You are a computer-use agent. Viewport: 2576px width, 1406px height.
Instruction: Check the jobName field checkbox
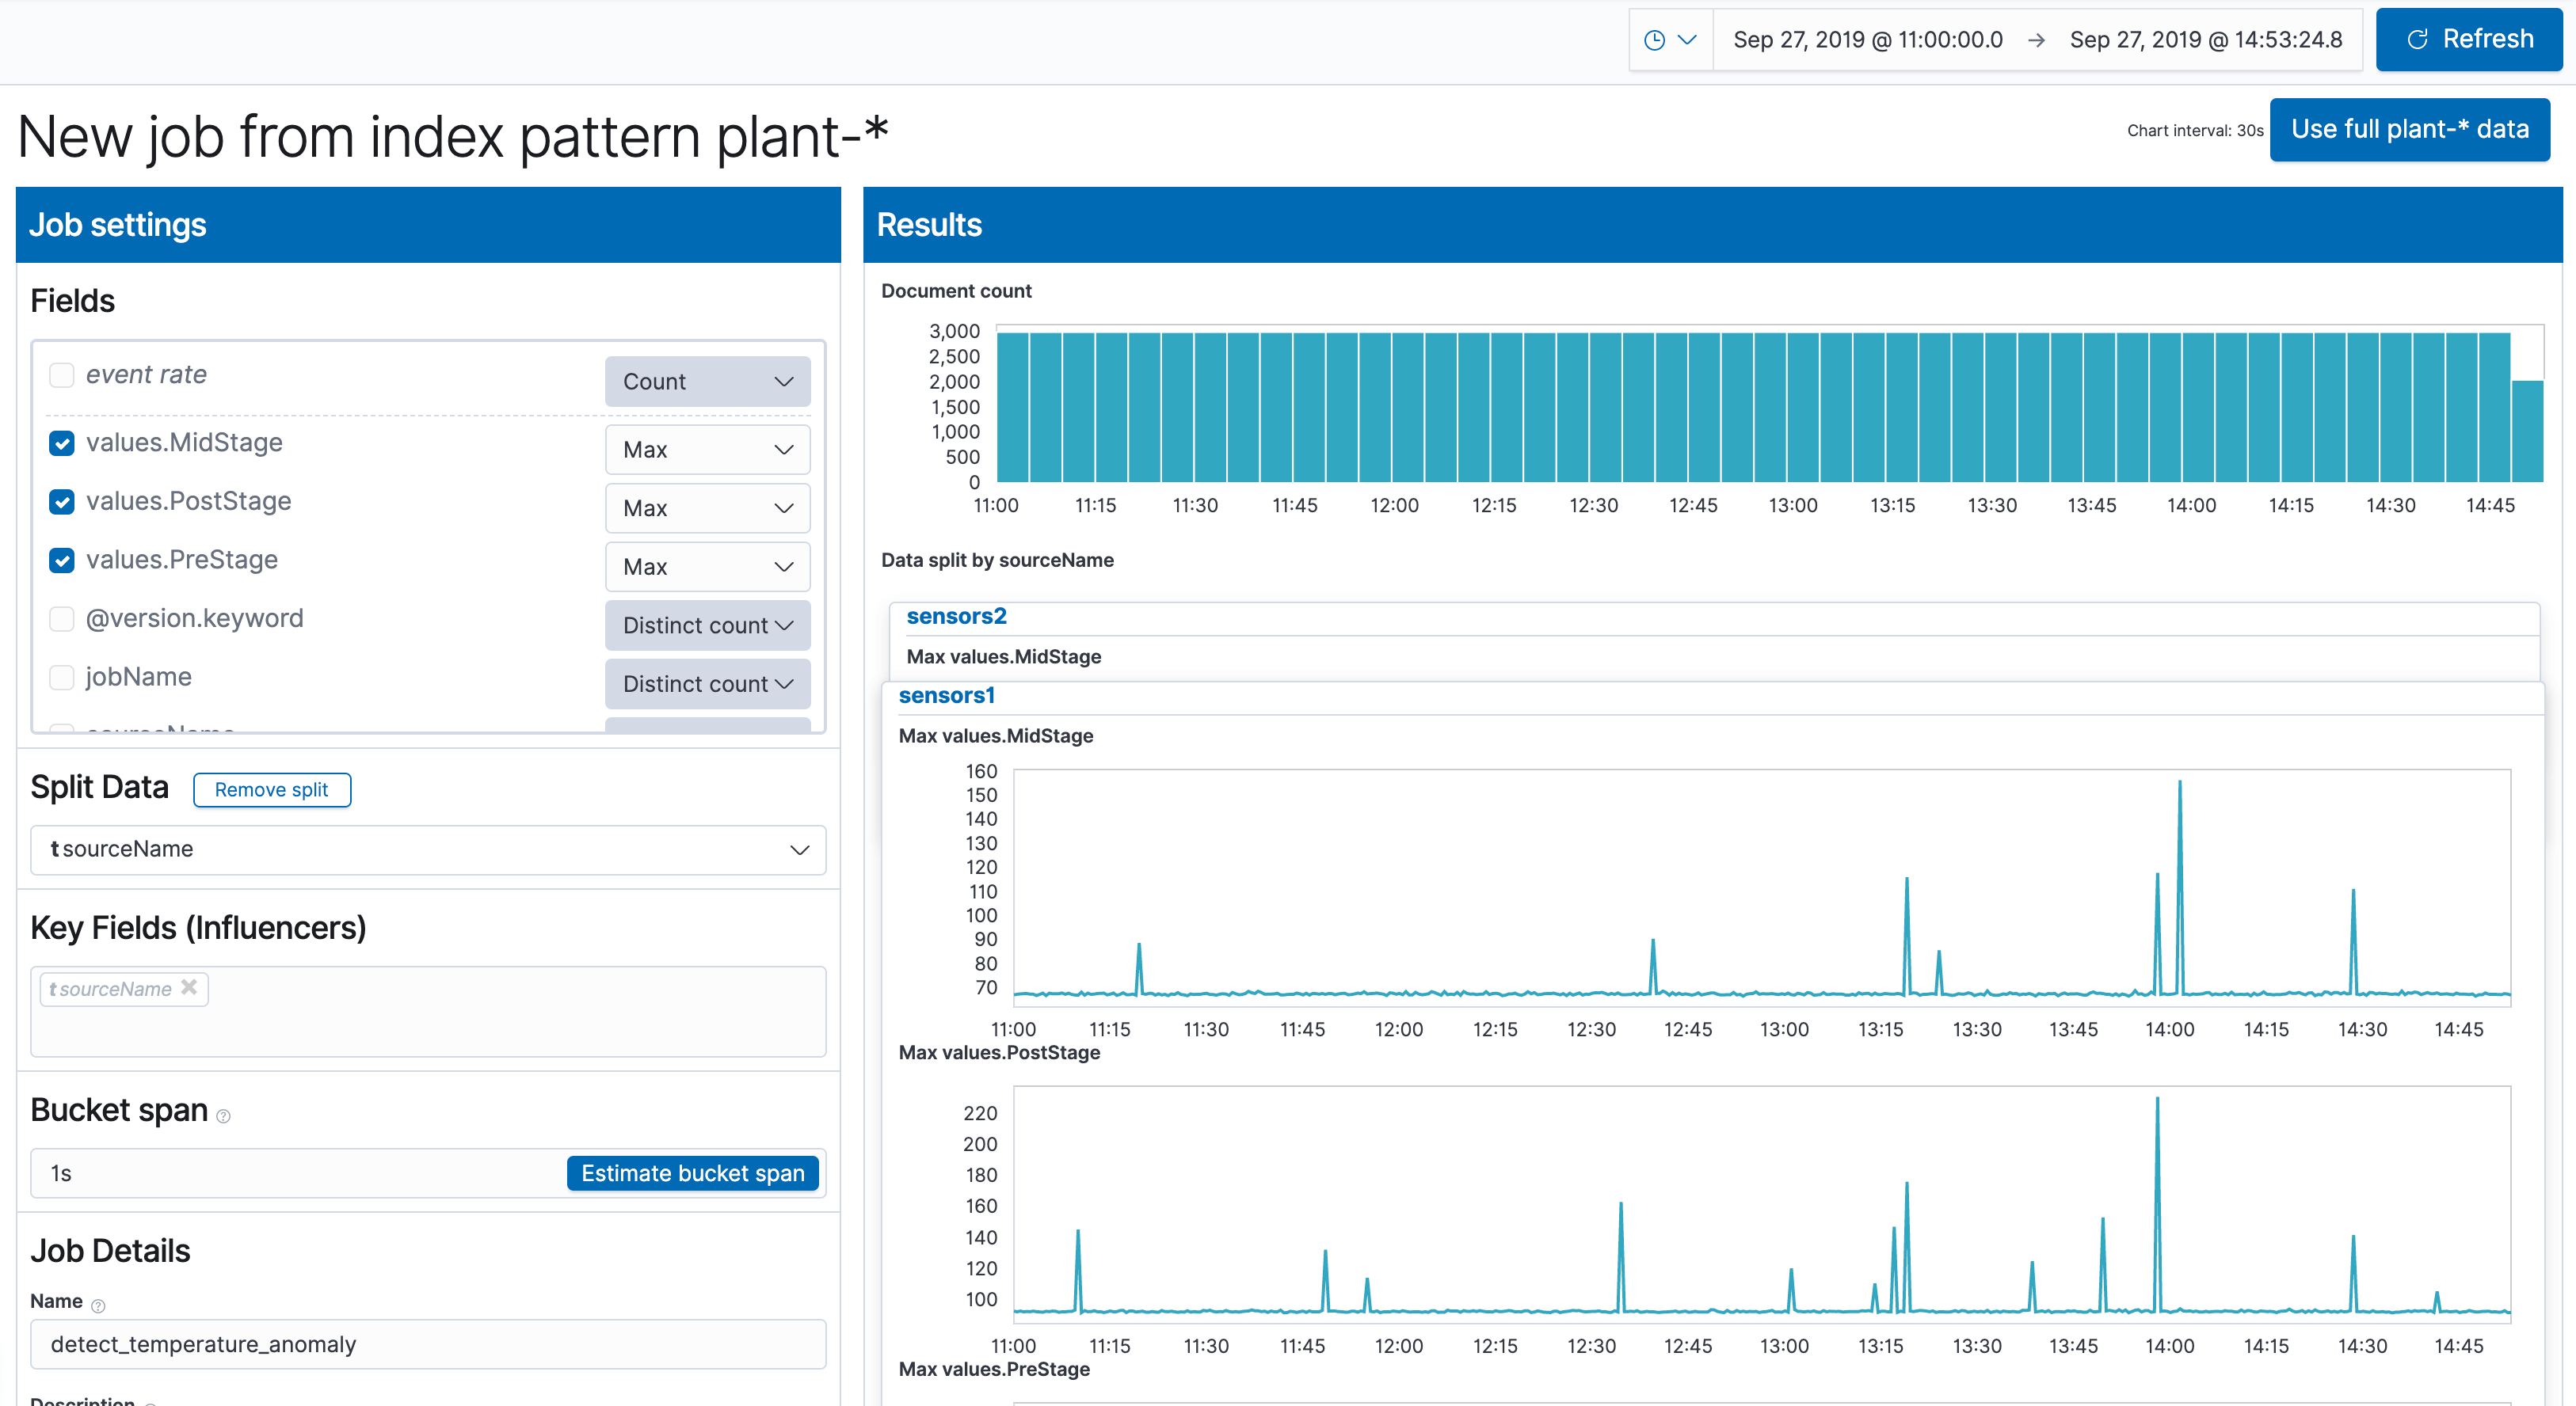[62, 678]
